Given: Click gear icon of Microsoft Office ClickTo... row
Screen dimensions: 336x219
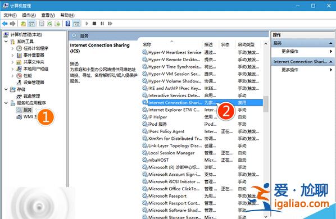Looking at the screenshot, I should (145, 189).
